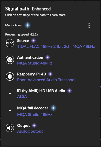The width and height of the screenshot is (101, 147).
Task: Click the iFi USB Audio path node dot
Action: [10, 93]
